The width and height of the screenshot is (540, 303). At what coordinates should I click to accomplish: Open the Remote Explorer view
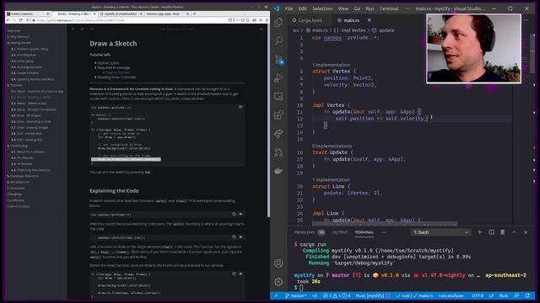pyautogui.click(x=278, y=97)
